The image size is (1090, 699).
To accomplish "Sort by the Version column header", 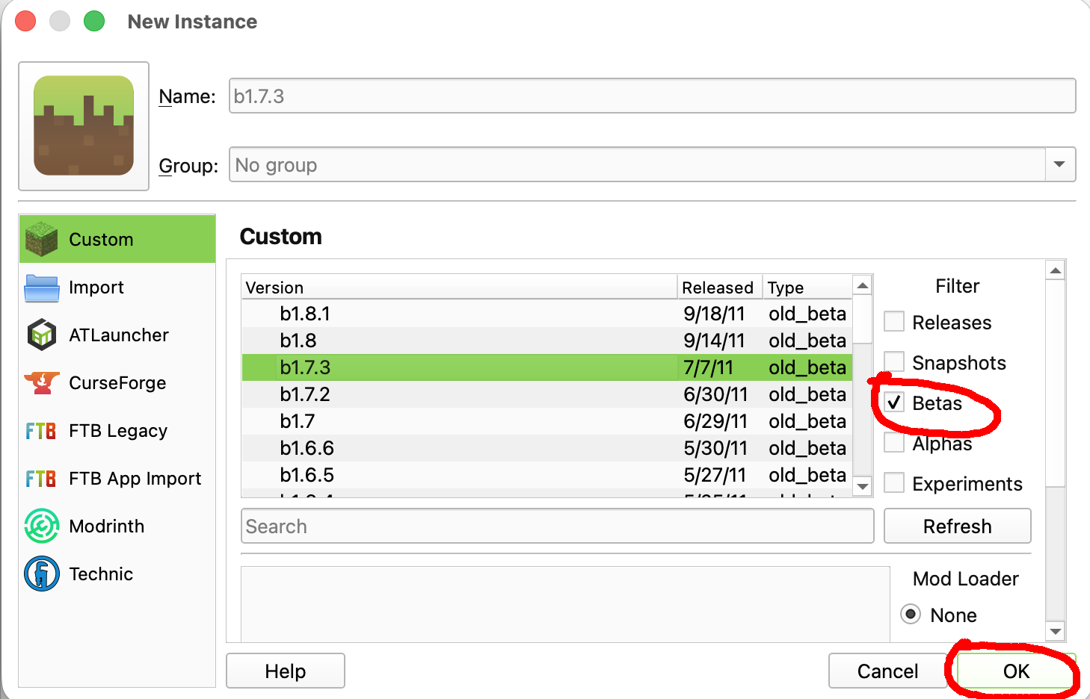I will tap(459, 288).
